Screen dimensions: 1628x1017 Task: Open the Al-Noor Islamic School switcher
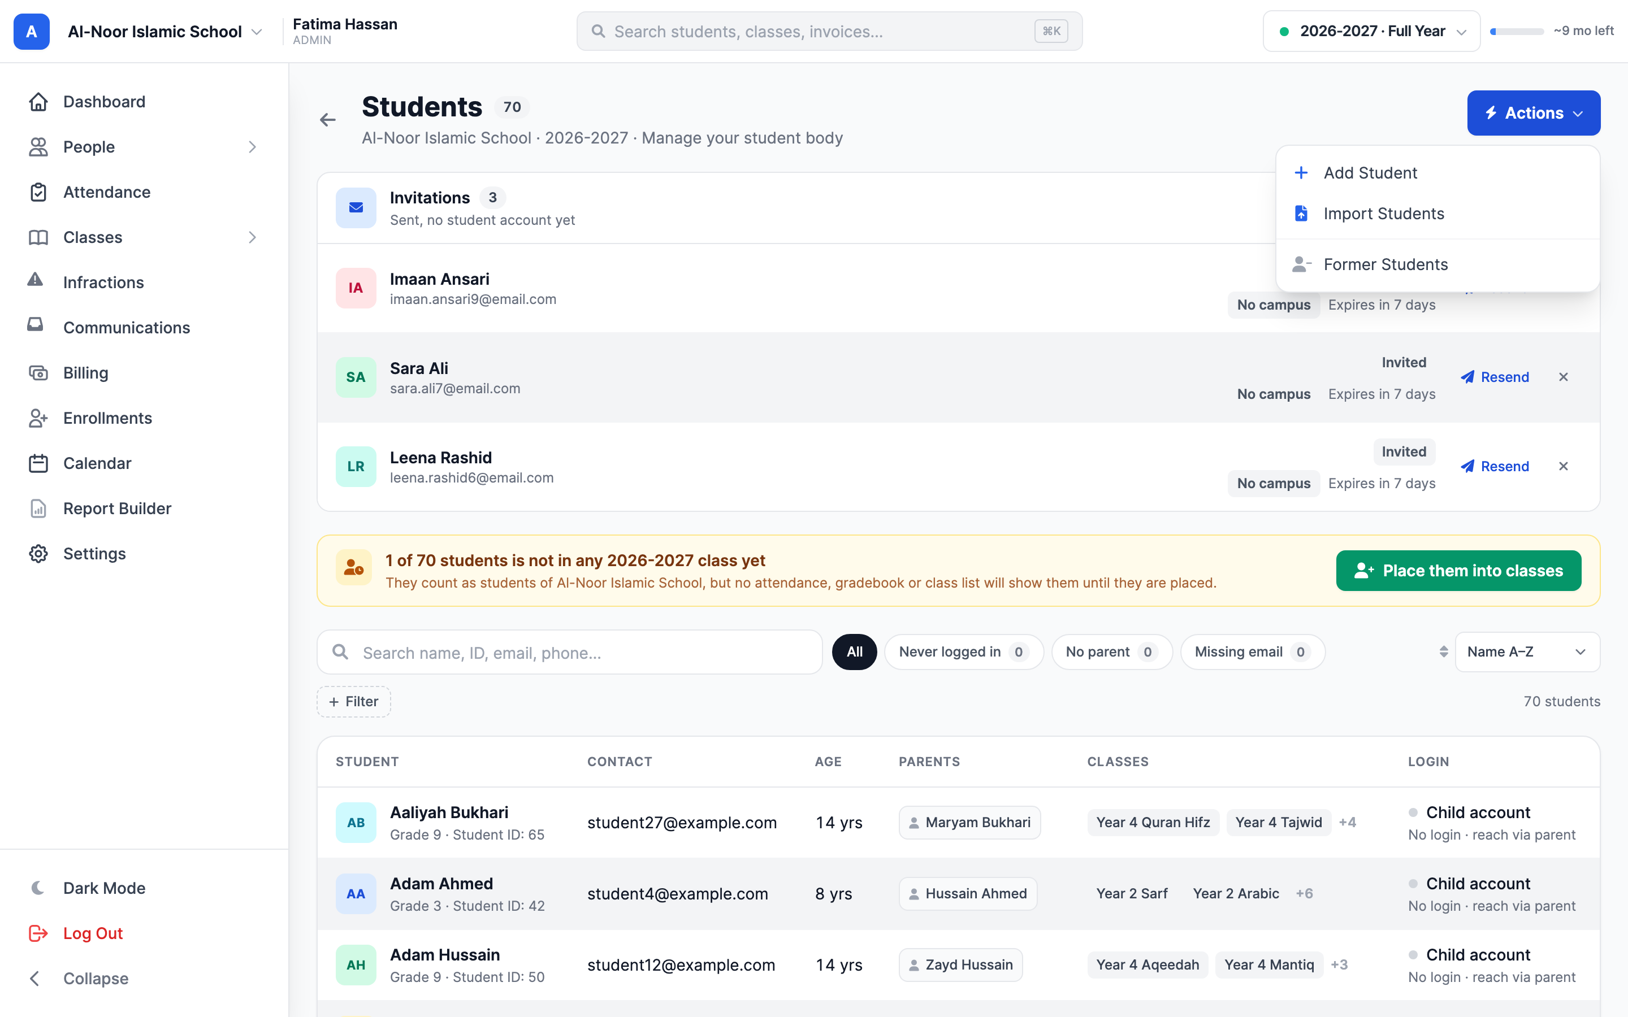pos(165,32)
